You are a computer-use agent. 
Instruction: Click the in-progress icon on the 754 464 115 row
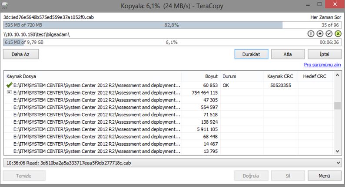[x=9, y=92]
